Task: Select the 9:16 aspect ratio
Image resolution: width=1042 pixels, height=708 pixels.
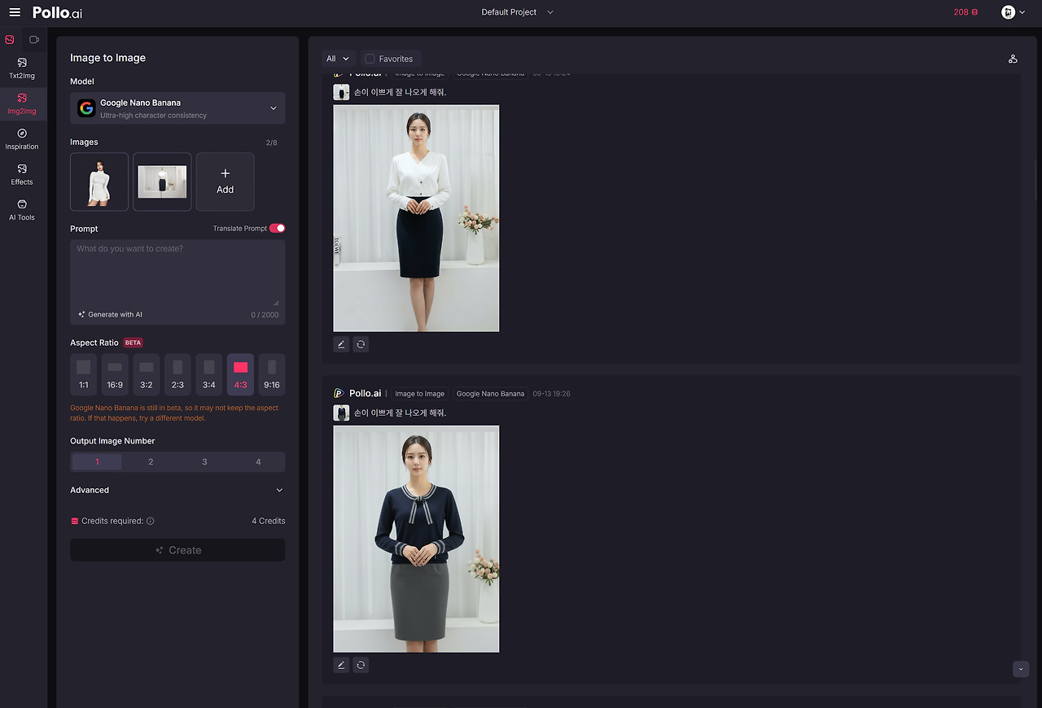Action: point(272,375)
